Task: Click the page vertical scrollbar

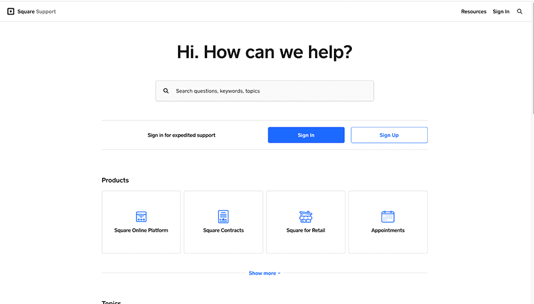Action: 532,58
